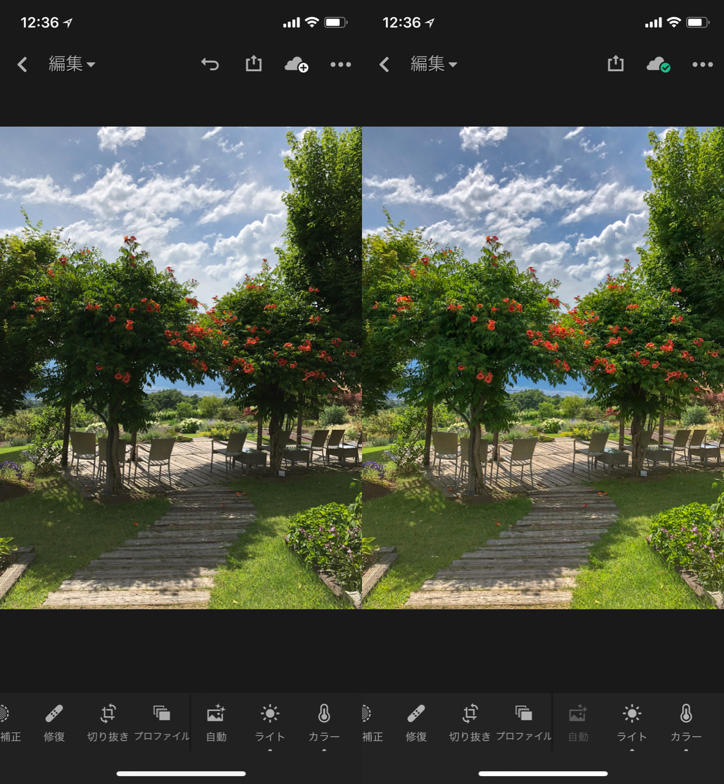Tap the left phone's Wi-Fi status icon
Viewport: 724px width, 784px height.
click(x=312, y=23)
